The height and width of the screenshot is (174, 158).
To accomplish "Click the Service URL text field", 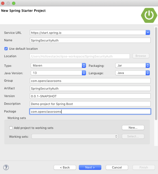I will pyautogui.click(x=88, y=32).
